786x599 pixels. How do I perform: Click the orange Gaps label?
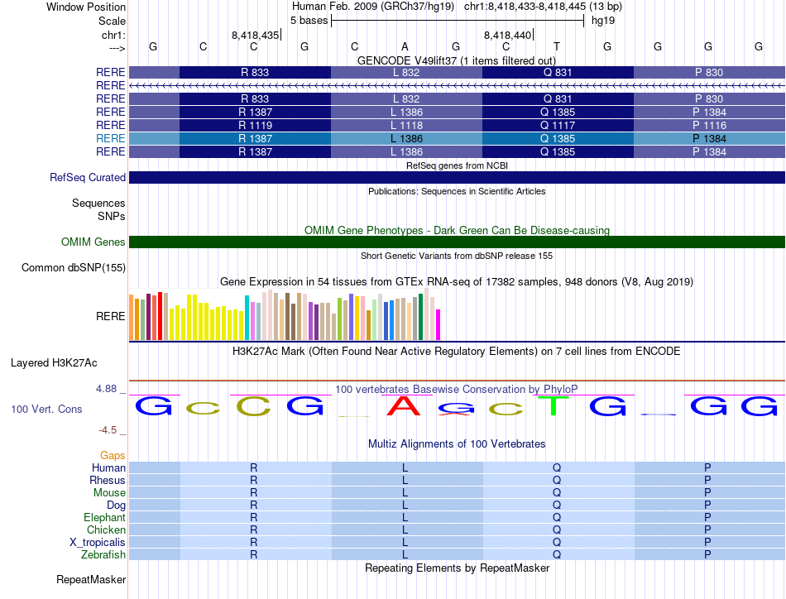point(113,455)
